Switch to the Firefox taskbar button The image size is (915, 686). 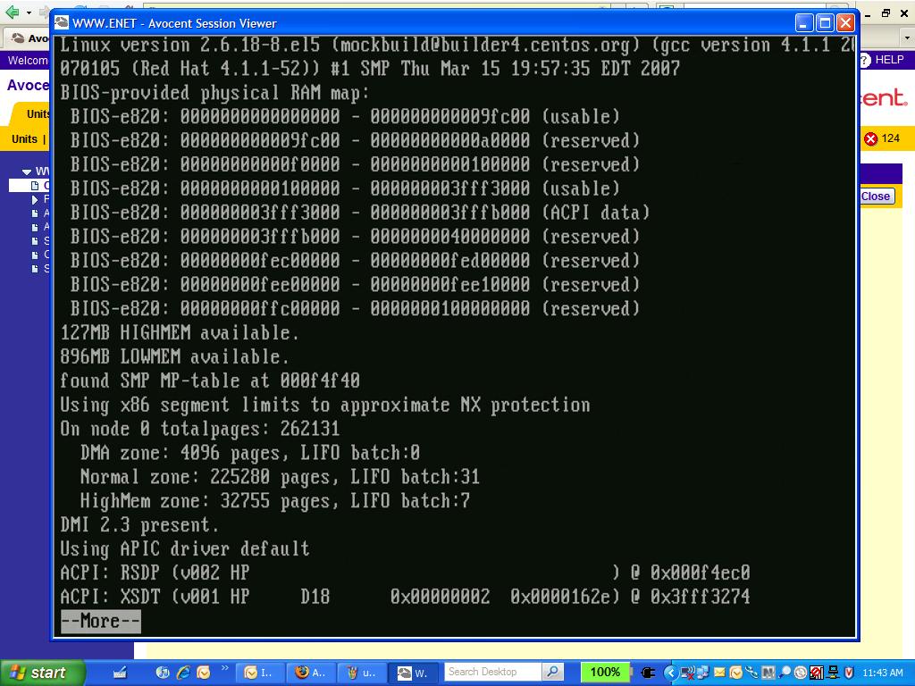[x=310, y=673]
